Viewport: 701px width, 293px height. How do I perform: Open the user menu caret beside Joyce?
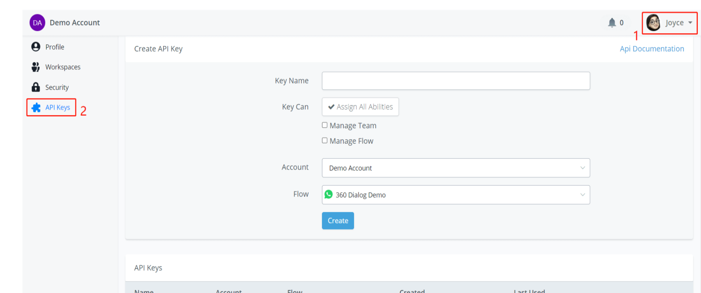tap(690, 23)
